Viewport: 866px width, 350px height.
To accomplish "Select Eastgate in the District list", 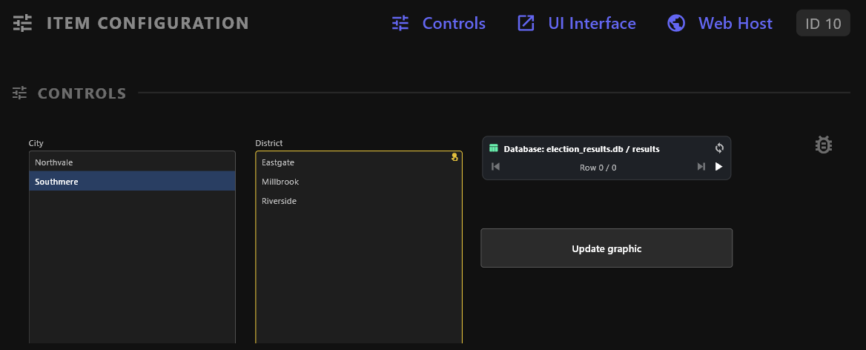I will pos(358,162).
